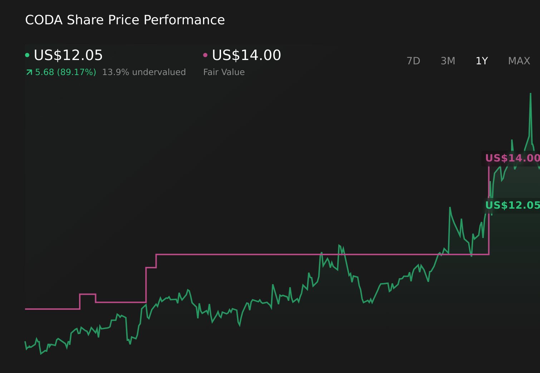Switch to the 3M time range
This screenshot has height=373, width=540.
tap(447, 61)
